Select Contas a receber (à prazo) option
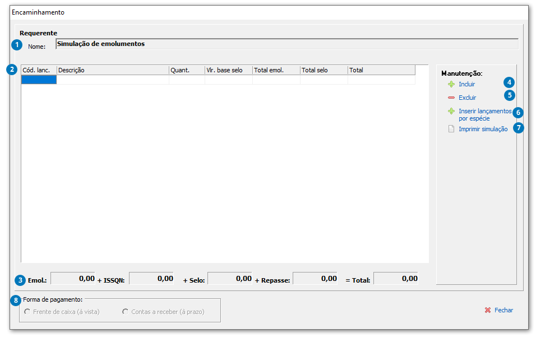Screen dimensions: 536x337 point(163,312)
